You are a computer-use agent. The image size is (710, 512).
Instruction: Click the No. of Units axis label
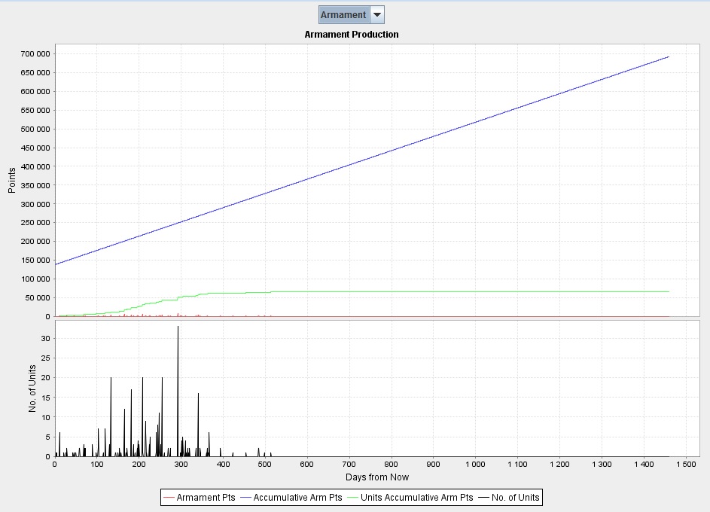(x=32, y=389)
